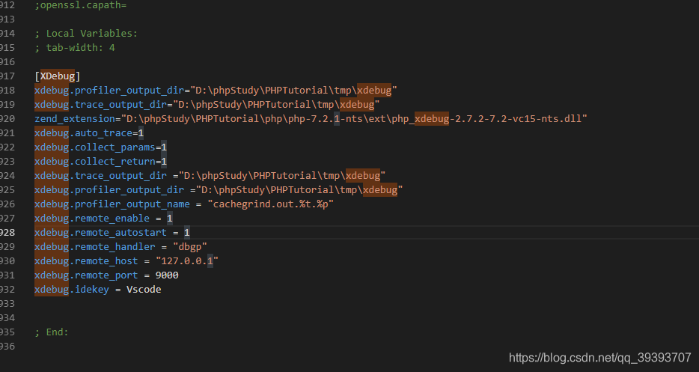
Task: Click xdebug.trace_output_dir key on line 919
Action: 101,104
